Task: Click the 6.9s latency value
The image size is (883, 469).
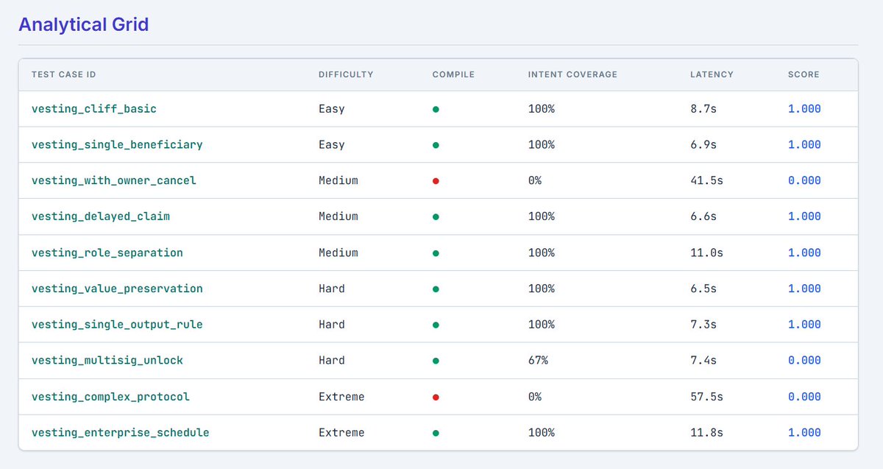Action: pos(703,145)
